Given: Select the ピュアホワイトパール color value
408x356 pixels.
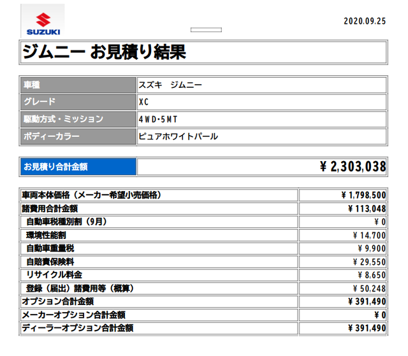Looking at the screenshot, I should point(178,136).
